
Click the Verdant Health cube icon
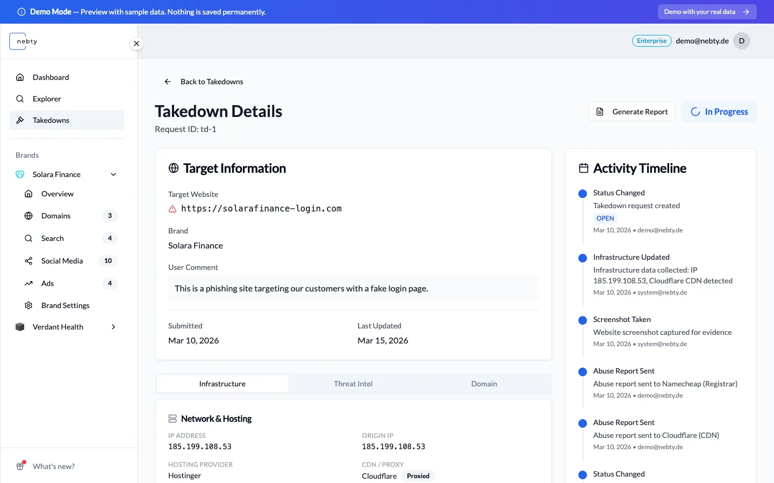tap(20, 327)
